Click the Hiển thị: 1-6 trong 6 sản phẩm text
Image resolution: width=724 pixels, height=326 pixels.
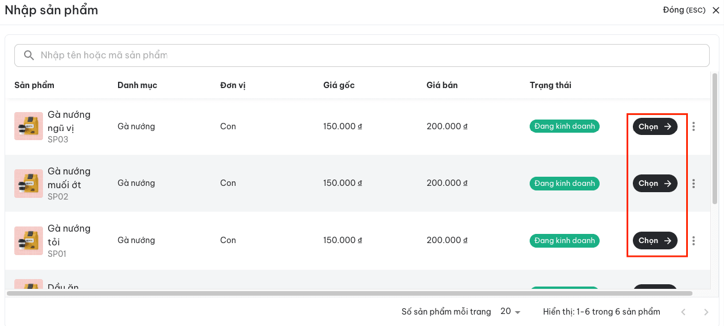point(601,312)
